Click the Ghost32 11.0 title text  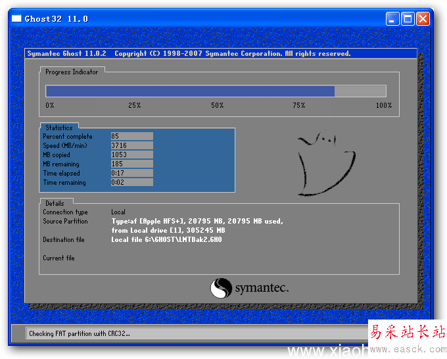pos(57,19)
